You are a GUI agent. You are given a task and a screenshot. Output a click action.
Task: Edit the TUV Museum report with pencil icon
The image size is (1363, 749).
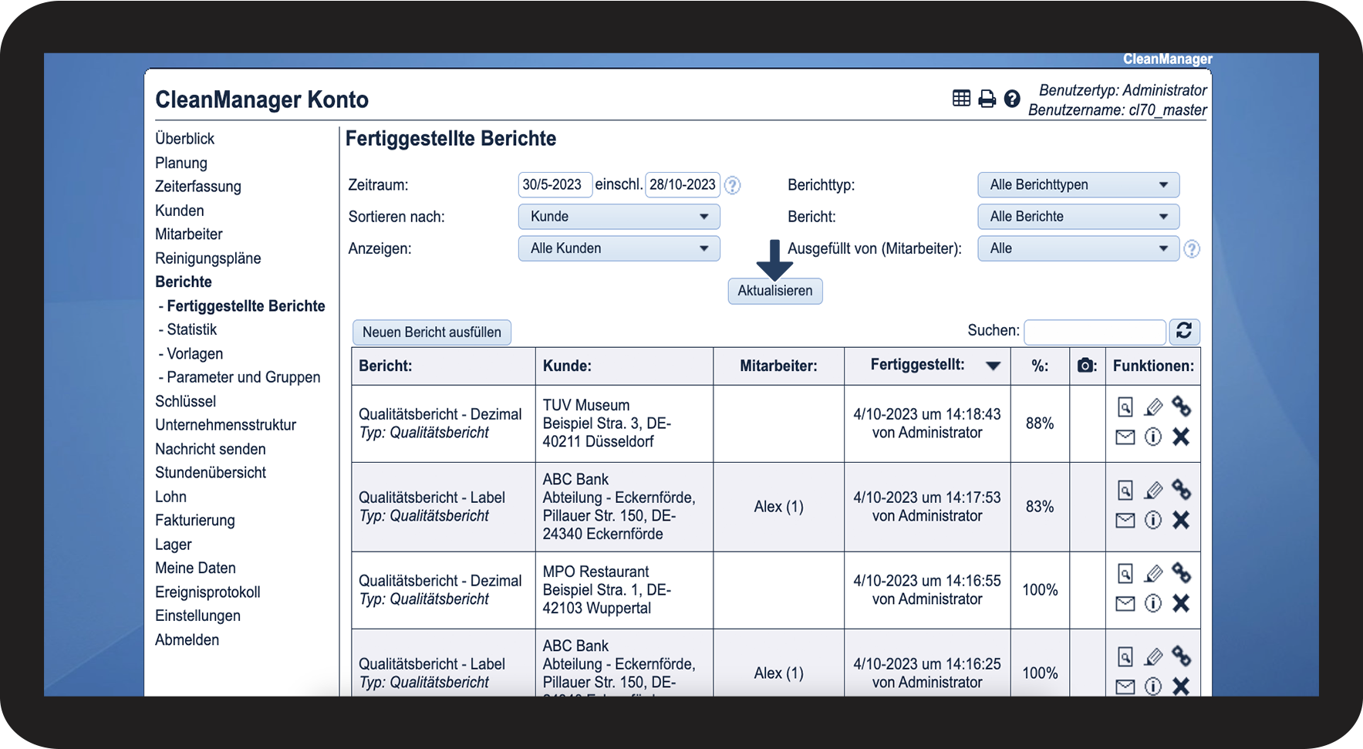[x=1153, y=407]
